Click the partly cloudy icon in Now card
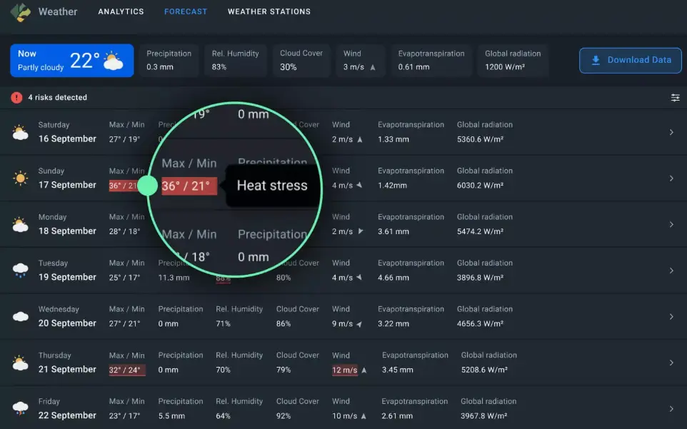The image size is (687, 429). pos(113,61)
